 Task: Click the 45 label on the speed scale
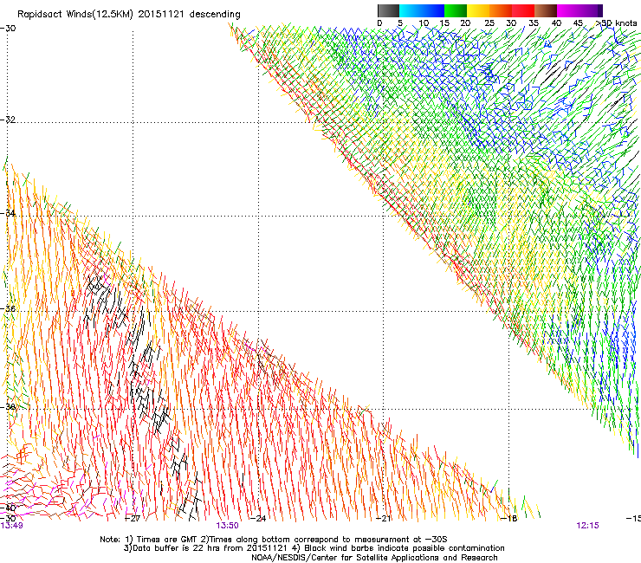pyautogui.click(x=578, y=23)
